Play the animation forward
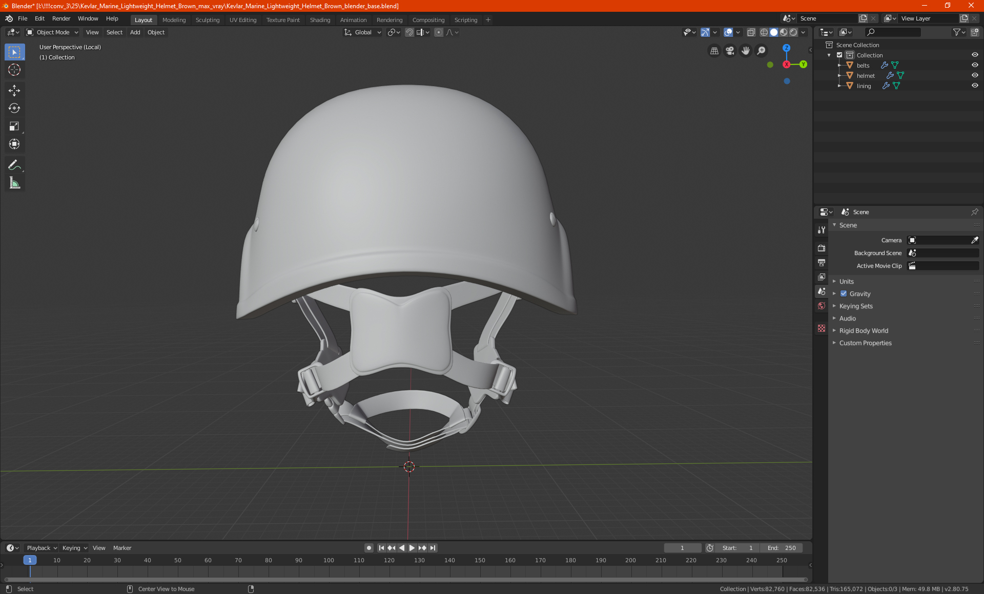 [x=412, y=548]
